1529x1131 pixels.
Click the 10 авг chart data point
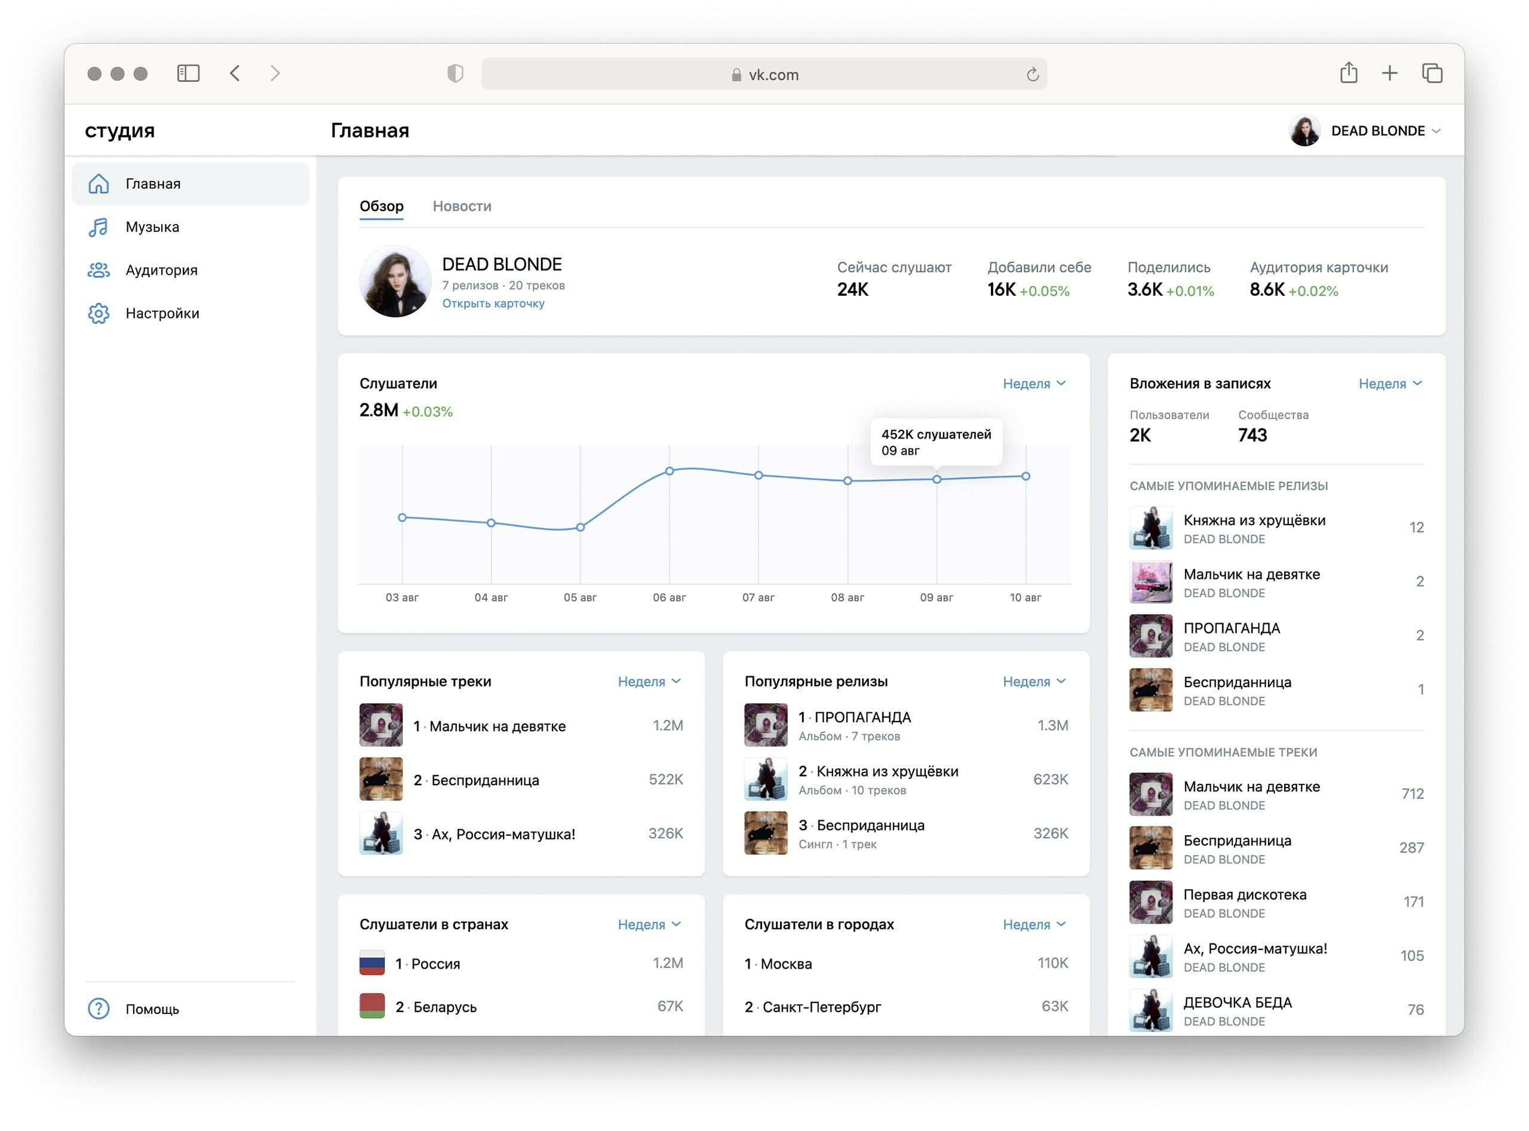click(1026, 476)
